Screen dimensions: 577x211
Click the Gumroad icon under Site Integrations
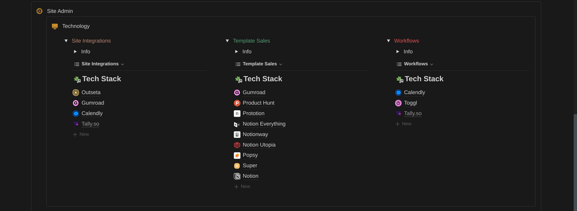click(x=76, y=103)
